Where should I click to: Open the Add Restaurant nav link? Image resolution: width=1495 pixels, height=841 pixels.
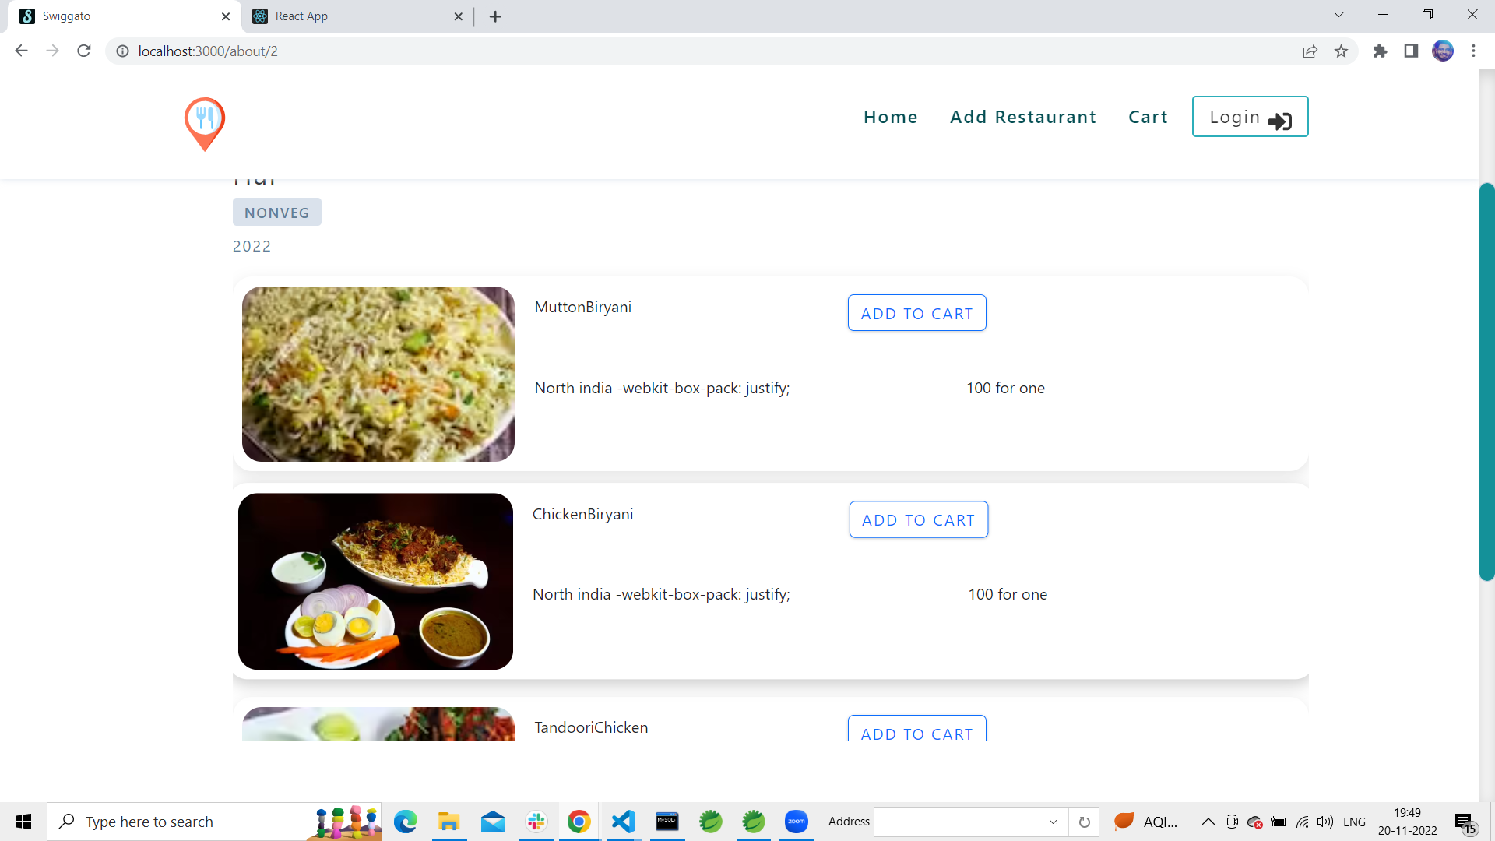pyautogui.click(x=1023, y=117)
